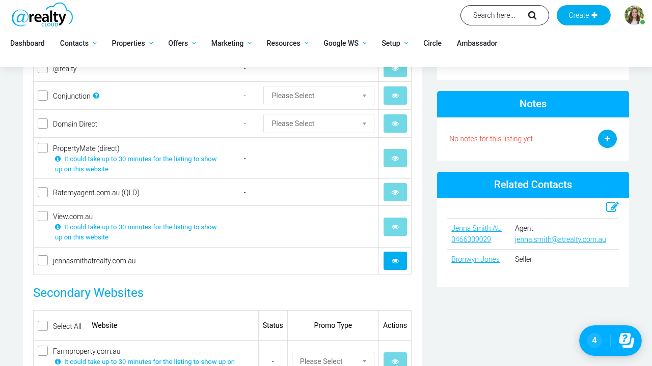The image size is (652, 366).
Task: Click the Conjunction help question icon
Action: 96,96
